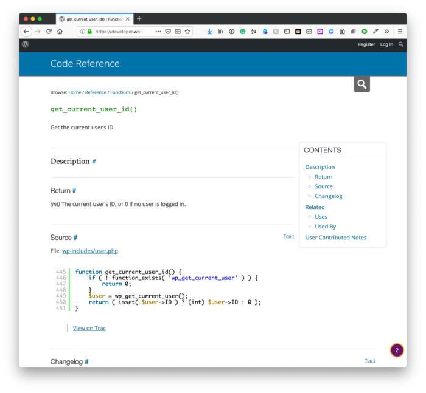
Task: Click the Functions breadcrumb link
Action: 120,92
